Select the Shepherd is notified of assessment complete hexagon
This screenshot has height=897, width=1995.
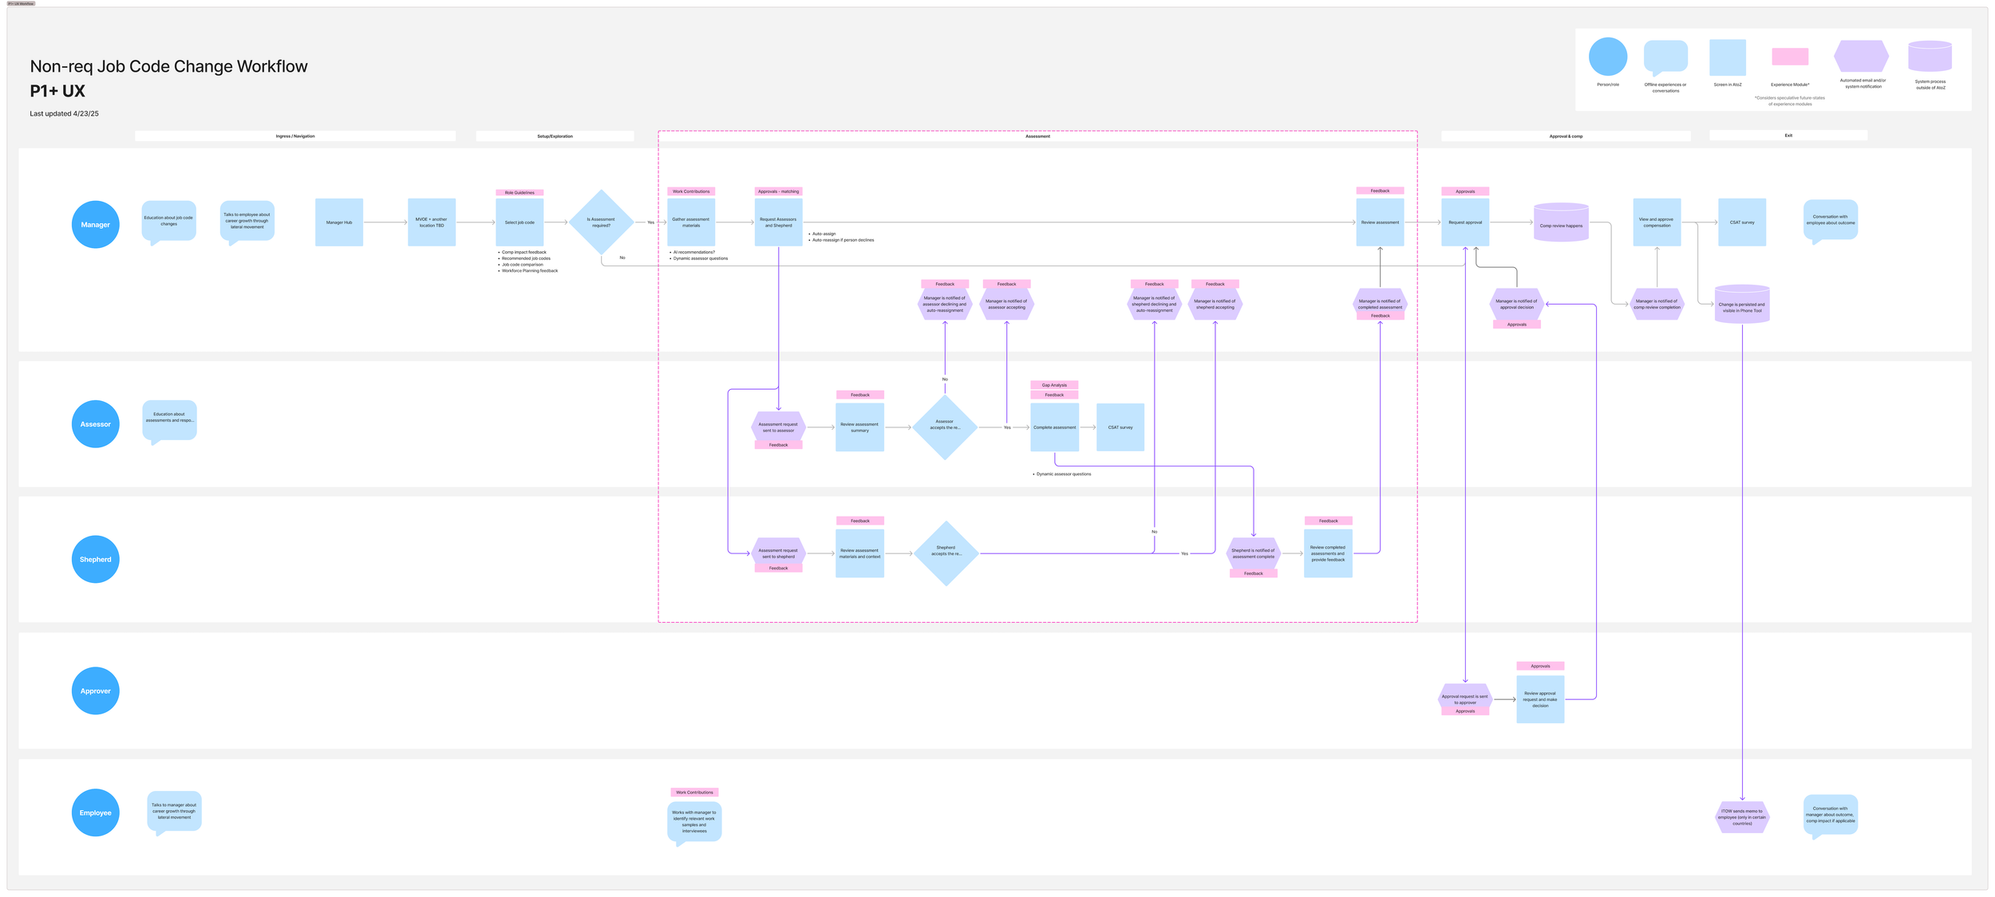tap(1253, 553)
